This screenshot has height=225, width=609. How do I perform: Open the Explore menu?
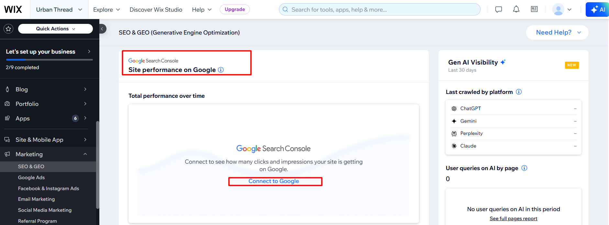[106, 10]
